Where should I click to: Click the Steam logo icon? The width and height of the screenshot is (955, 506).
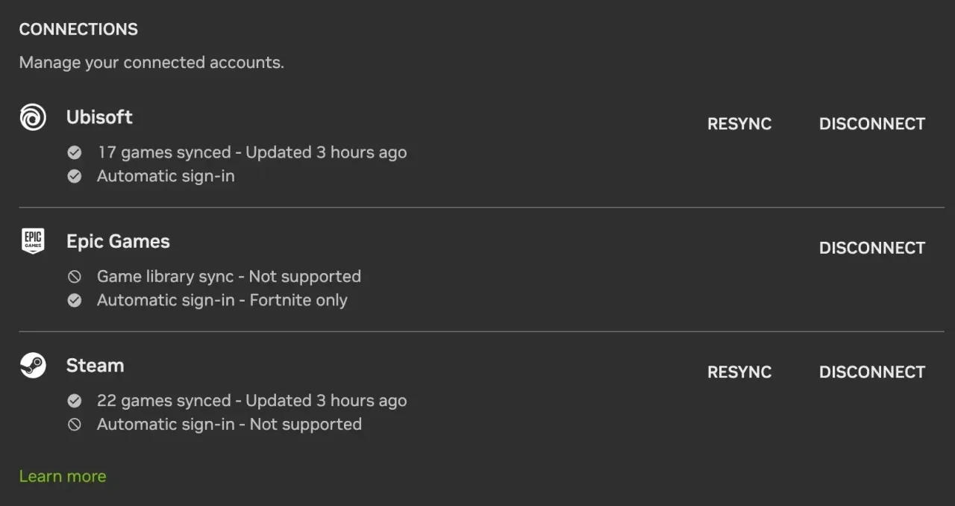point(33,366)
